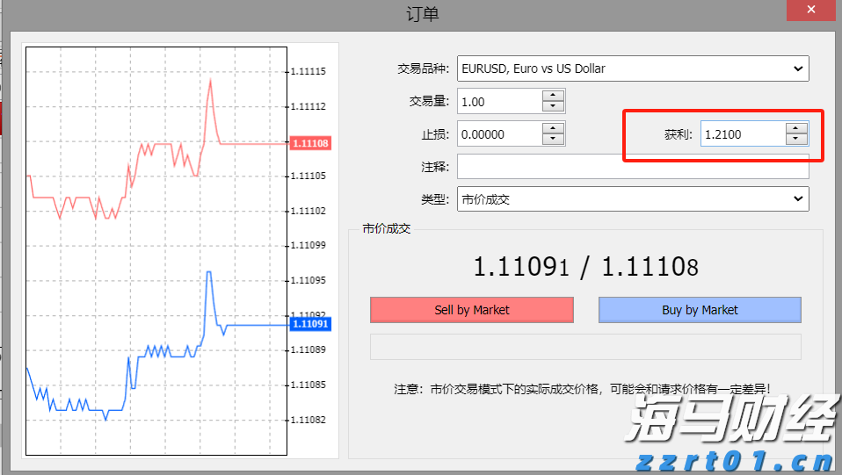This screenshot has width=842, height=475.
Task: Click the 获利 field showing 1.2100
Action: tap(742, 134)
